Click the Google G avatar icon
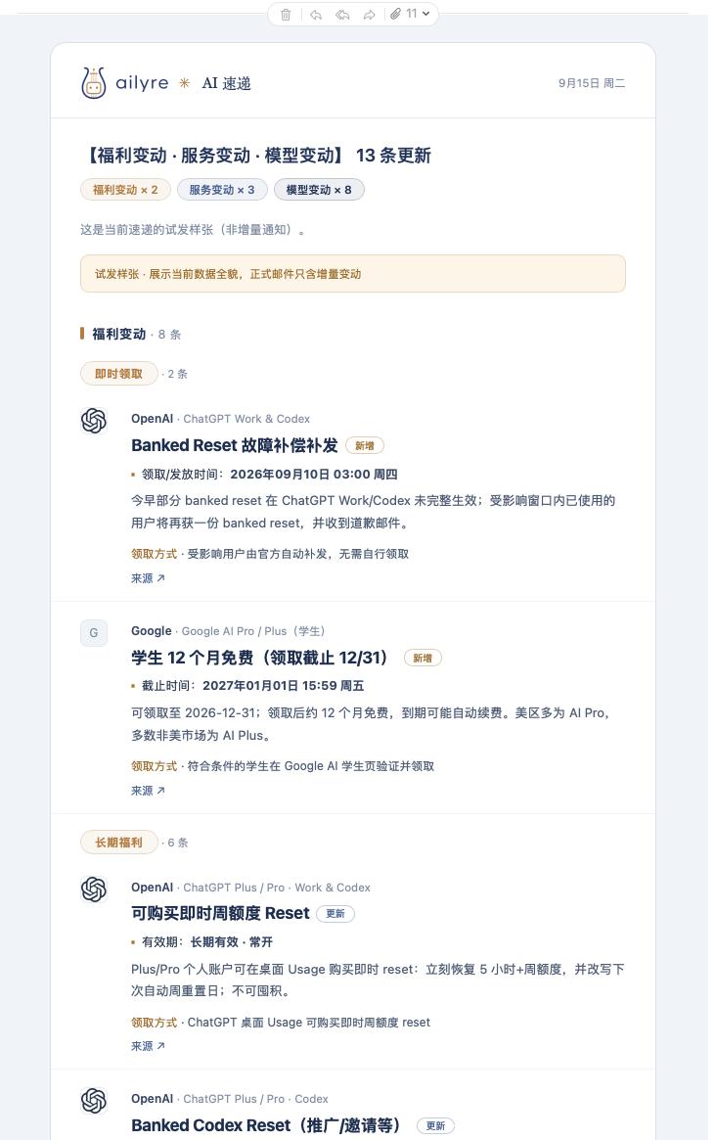This screenshot has width=715, height=1140. point(94,632)
